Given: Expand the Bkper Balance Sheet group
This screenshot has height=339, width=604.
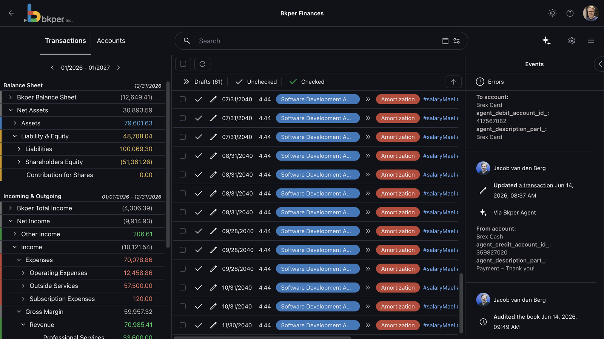Looking at the screenshot, I should click(x=11, y=97).
